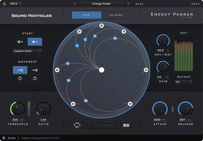Select movement toward speaker icon
Image resolution: width=203 pixels, height=141 pixels.
tap(20, 70)
